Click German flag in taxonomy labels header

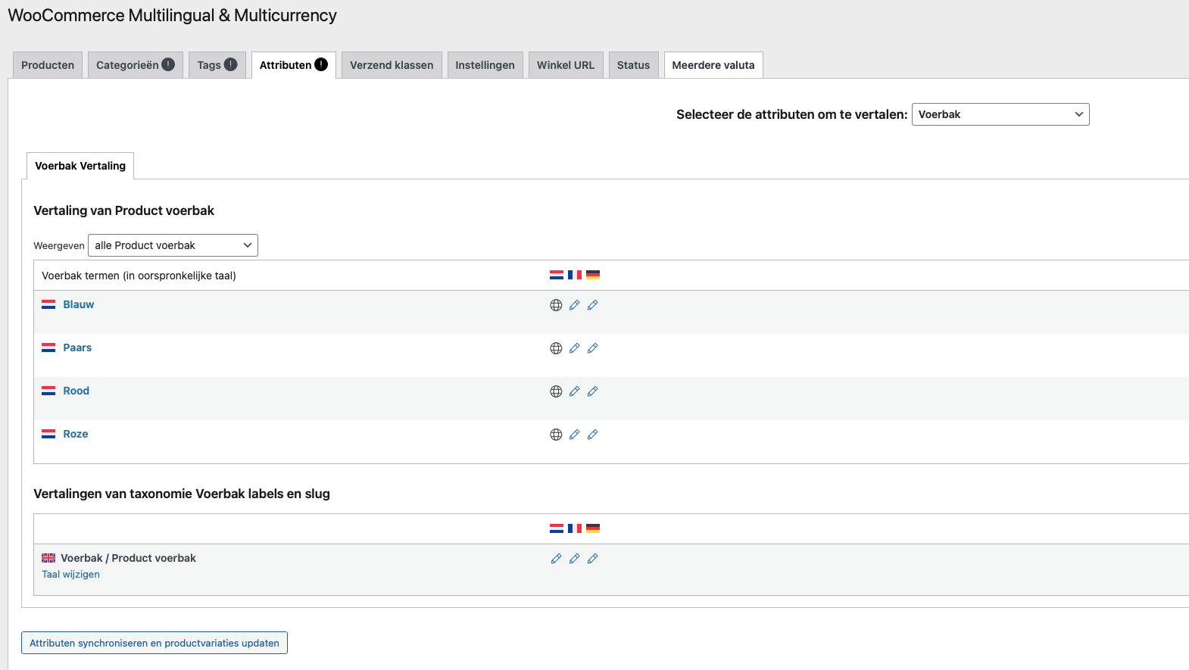593,528
